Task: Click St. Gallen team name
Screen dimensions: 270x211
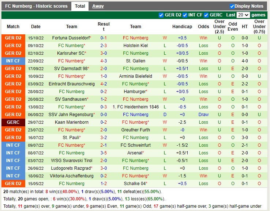Action: [135, 61]
